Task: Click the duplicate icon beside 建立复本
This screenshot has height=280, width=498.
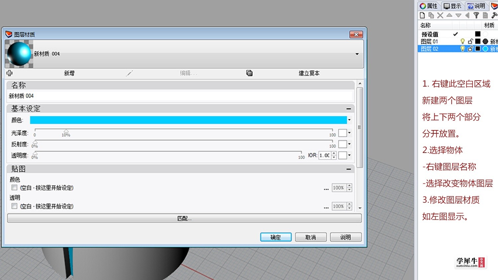Action: [249, 73]
